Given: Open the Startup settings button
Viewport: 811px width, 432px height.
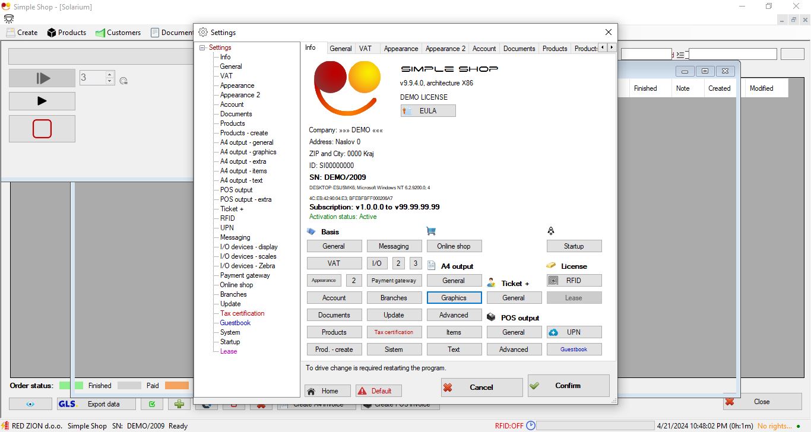Looking at the screenshot, I should point(574,246).
